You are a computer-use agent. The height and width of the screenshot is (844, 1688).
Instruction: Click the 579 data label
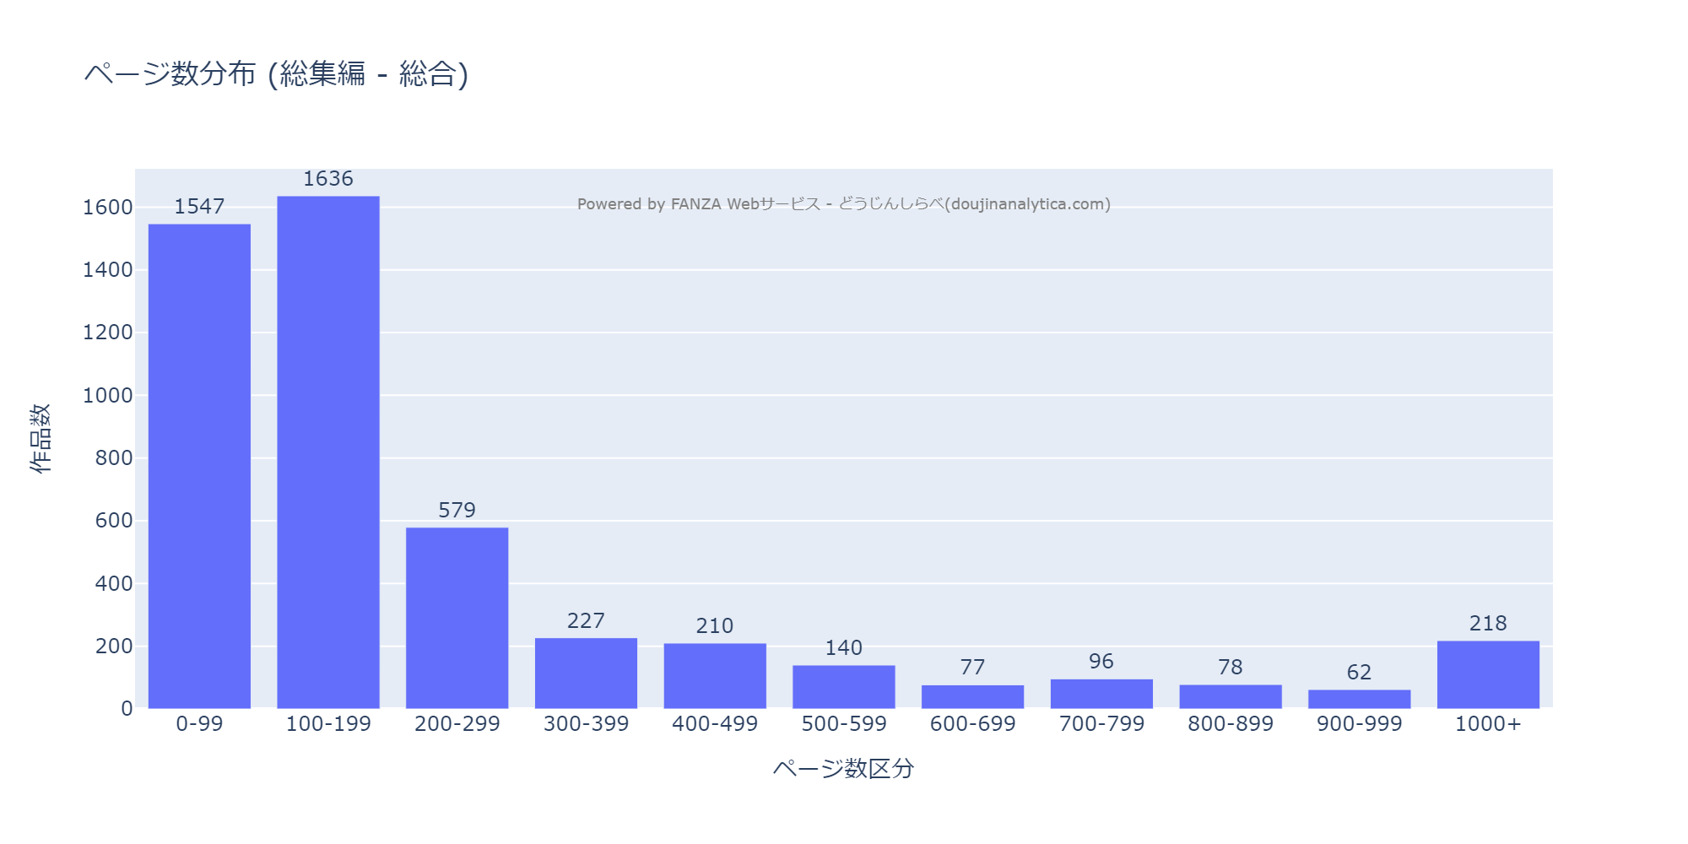tap(457, 511)
